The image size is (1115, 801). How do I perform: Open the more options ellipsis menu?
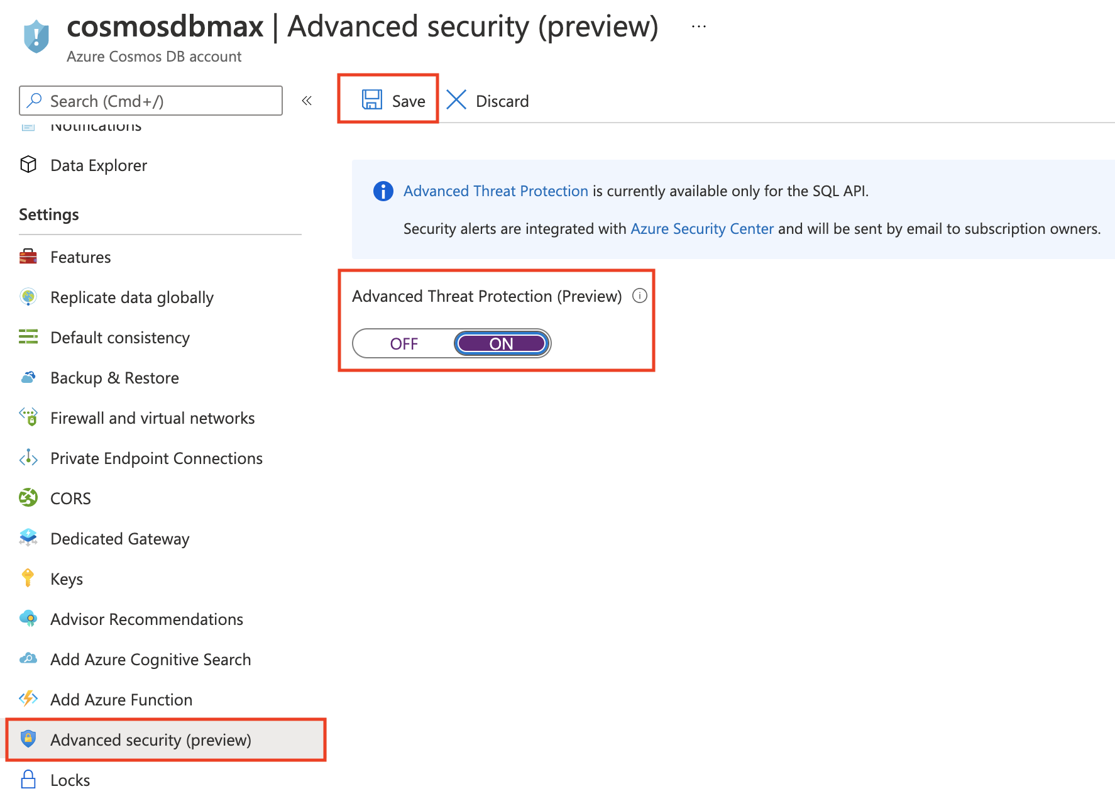point(698,26)
